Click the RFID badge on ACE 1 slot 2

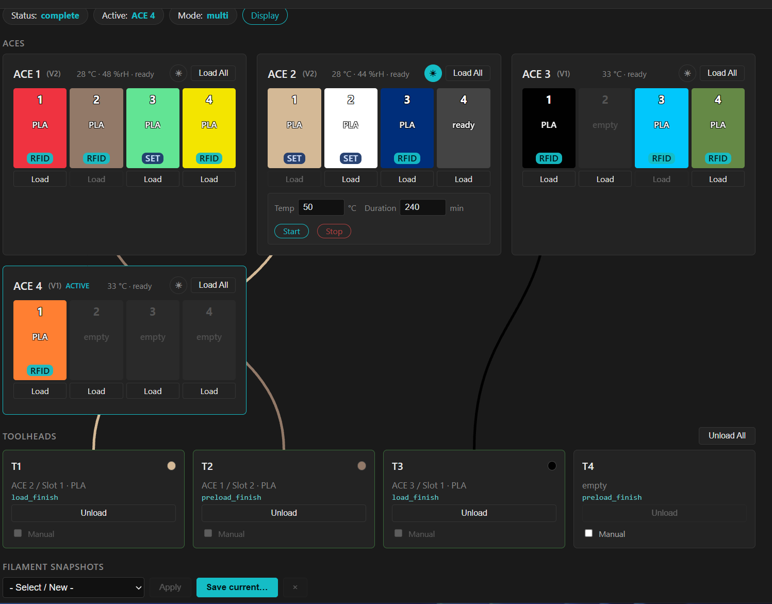pyautogui.click(x=96, y=158)
